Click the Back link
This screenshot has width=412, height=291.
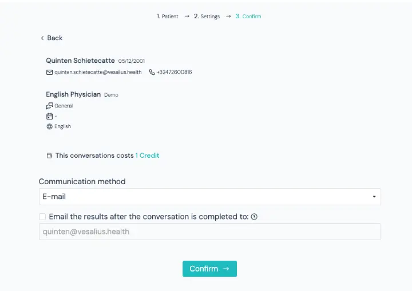click(x=51, y=38)
